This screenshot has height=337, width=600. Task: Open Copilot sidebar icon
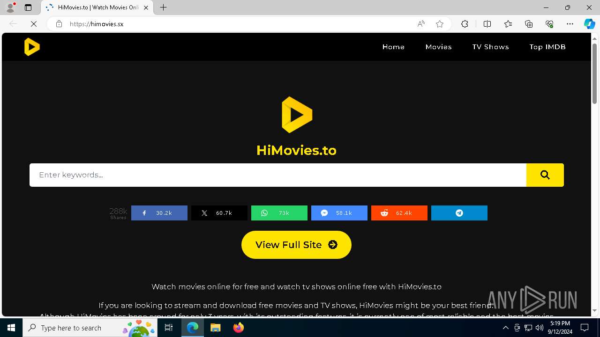[590, 24]
